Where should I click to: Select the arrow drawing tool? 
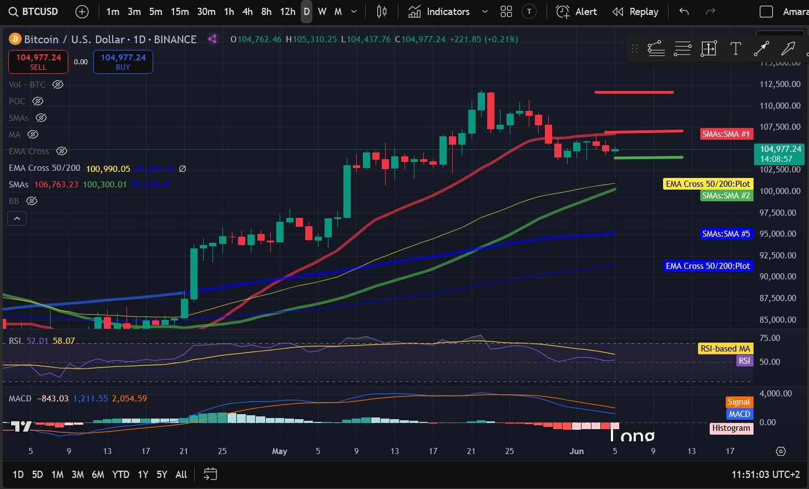788,49
